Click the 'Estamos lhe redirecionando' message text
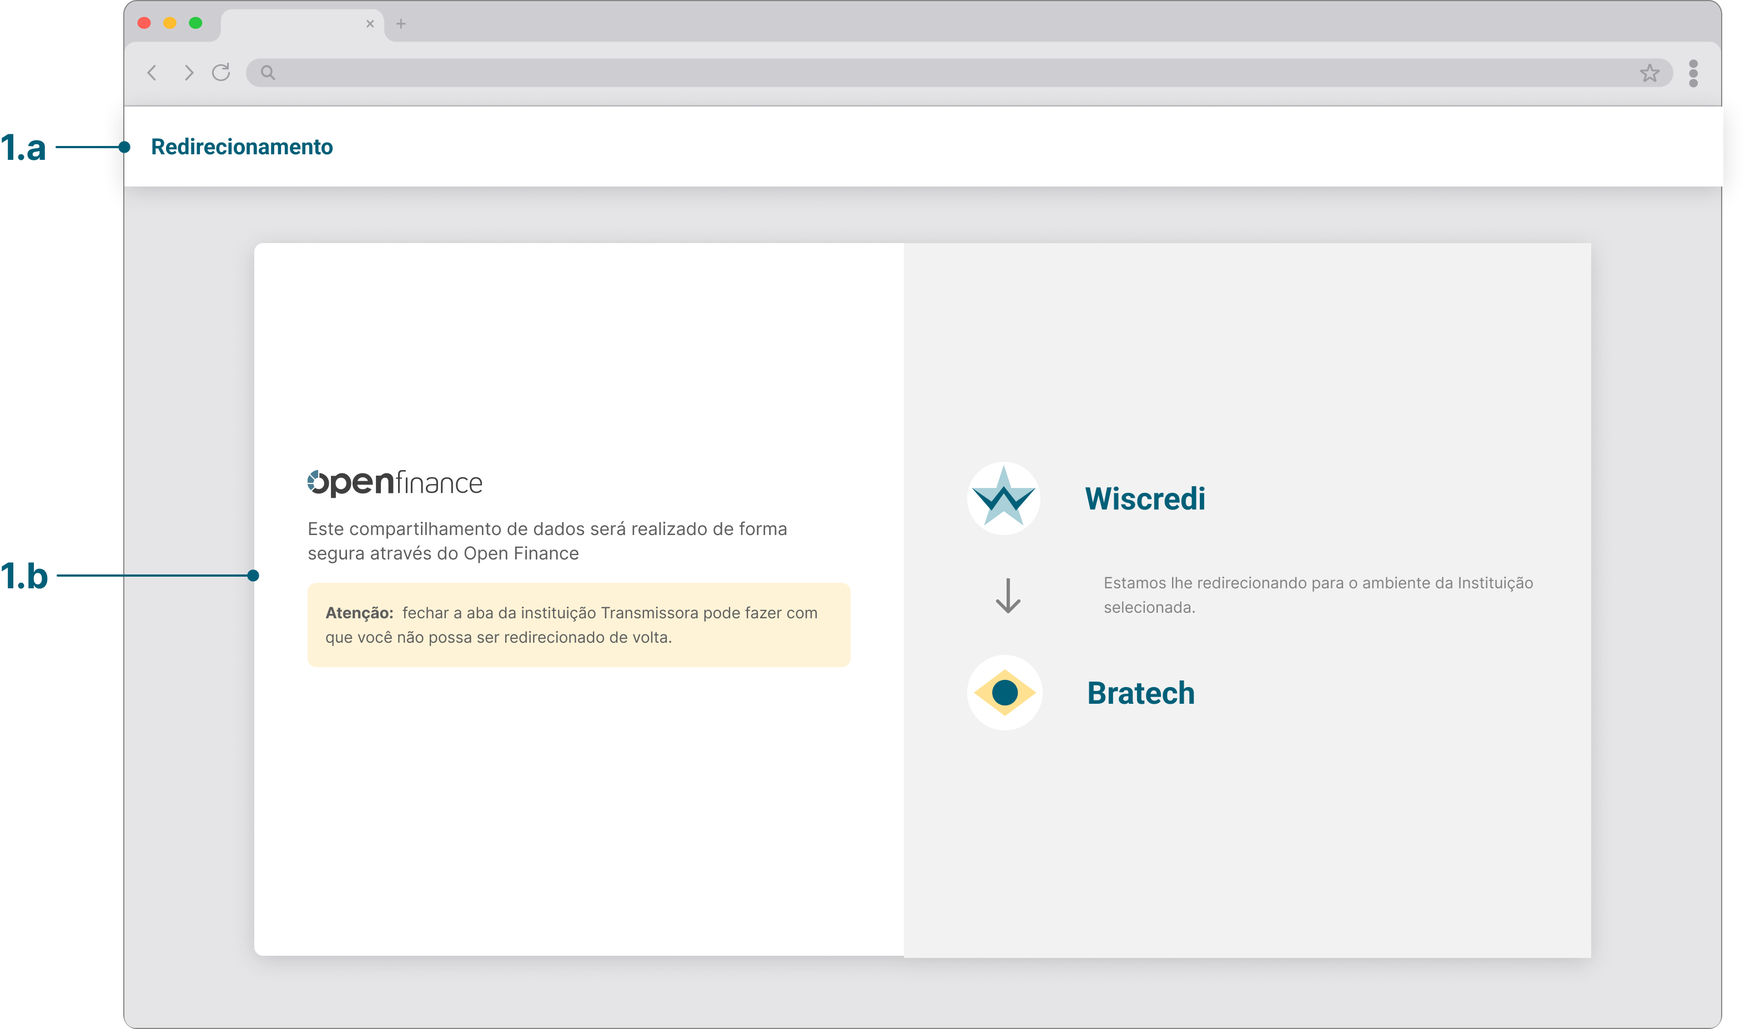Image resolution: width=1750 pixels, height=1029 pixels. coord(1318,595)
